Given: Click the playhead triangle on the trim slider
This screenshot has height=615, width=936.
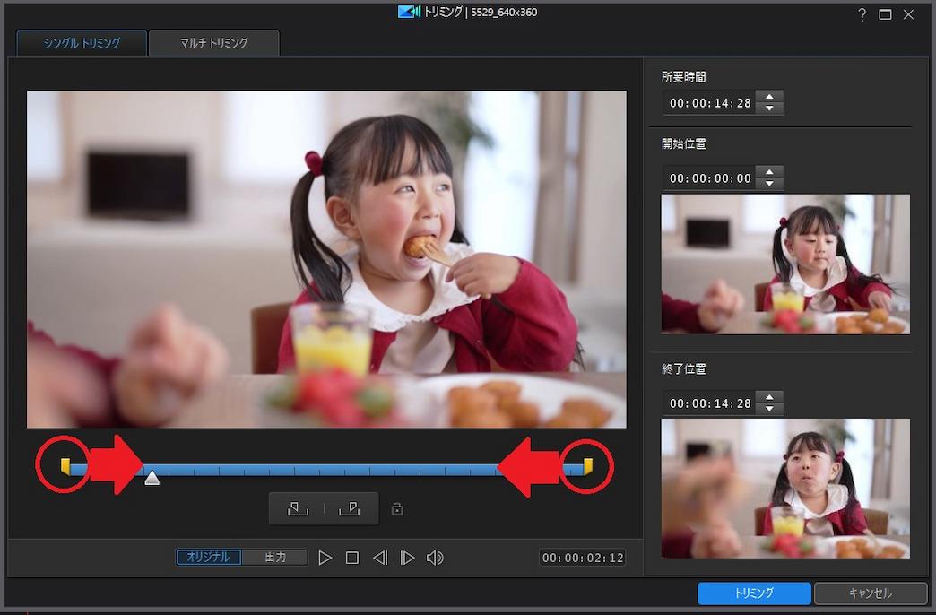Looking at the screenshot, I should click(152, 478).
